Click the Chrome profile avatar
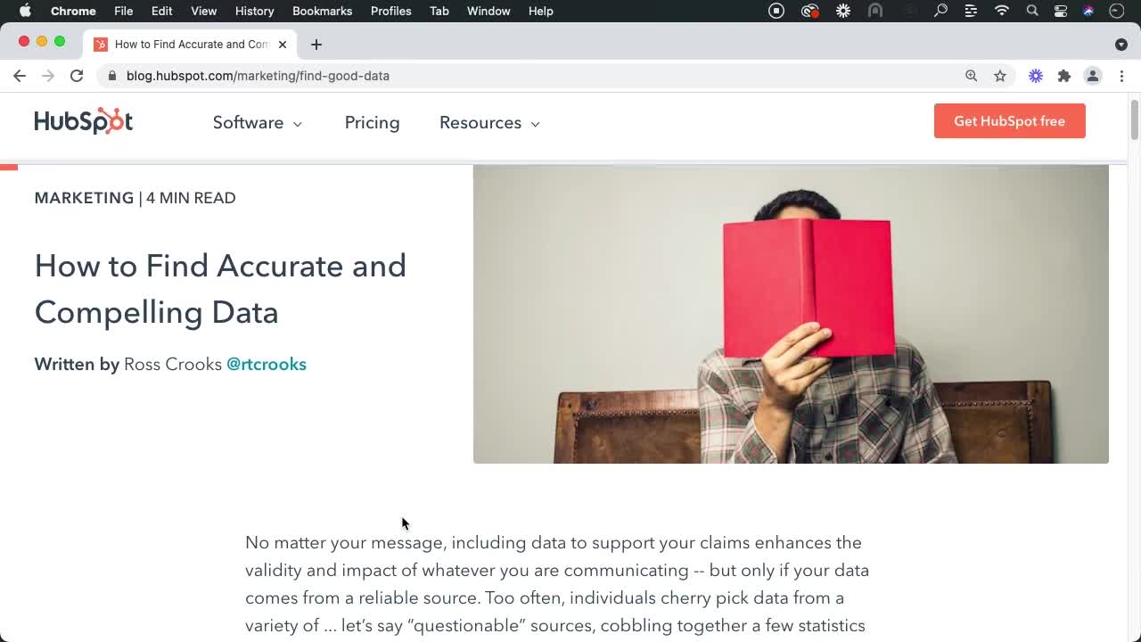This screenshot has width=1141, height=642. (1093, 76)
